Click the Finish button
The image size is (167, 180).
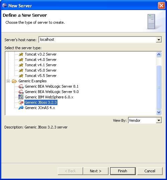pos(123,171)
